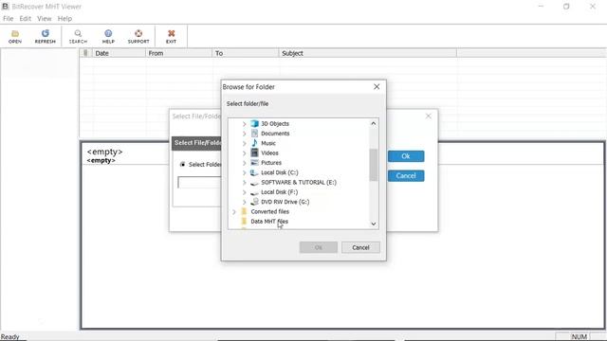This screenshot has height=341, width=607.
Task: Expand the SOFTWARE & TUTORIAL (E:) node
Action: [245, 183]
